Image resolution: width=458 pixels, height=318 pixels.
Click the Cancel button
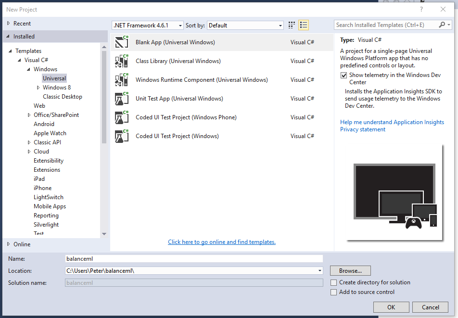point(430,307)
